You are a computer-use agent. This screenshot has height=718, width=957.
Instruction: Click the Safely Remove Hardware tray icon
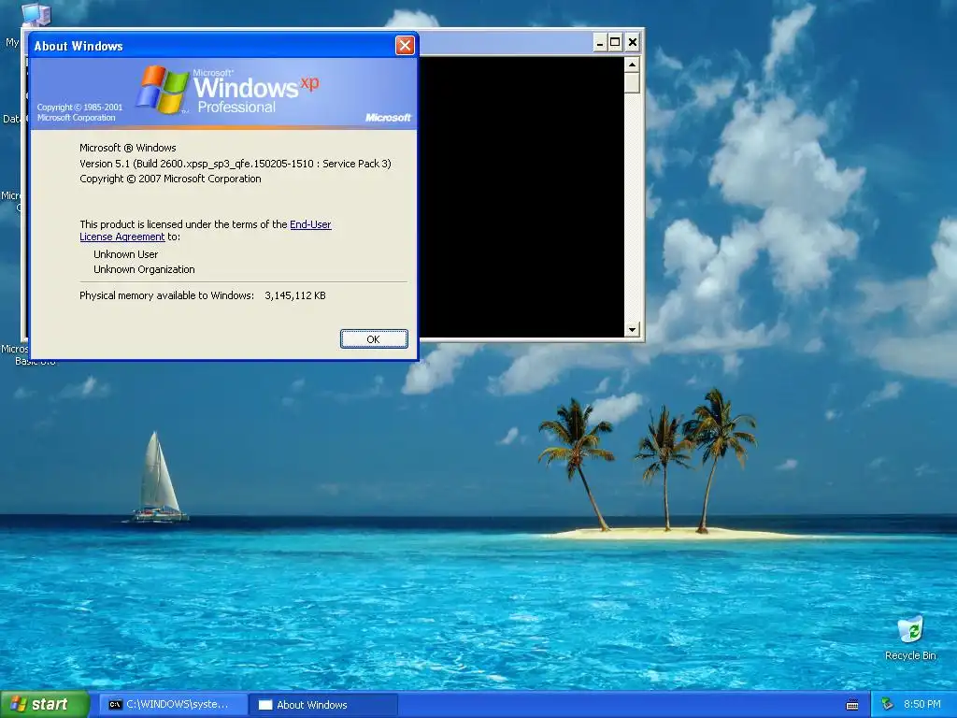[x=888, y=705]
